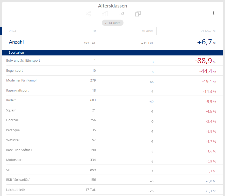
Task: Click the Floorball row
Action: 12,120
